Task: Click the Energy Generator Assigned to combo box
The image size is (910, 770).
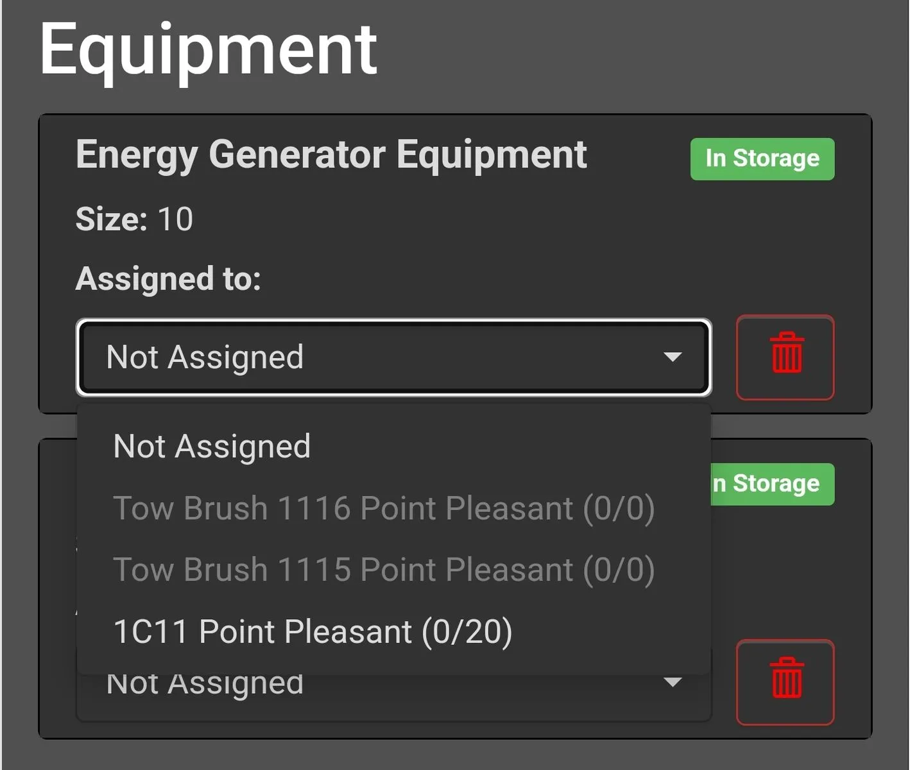Action: (393, 357)
